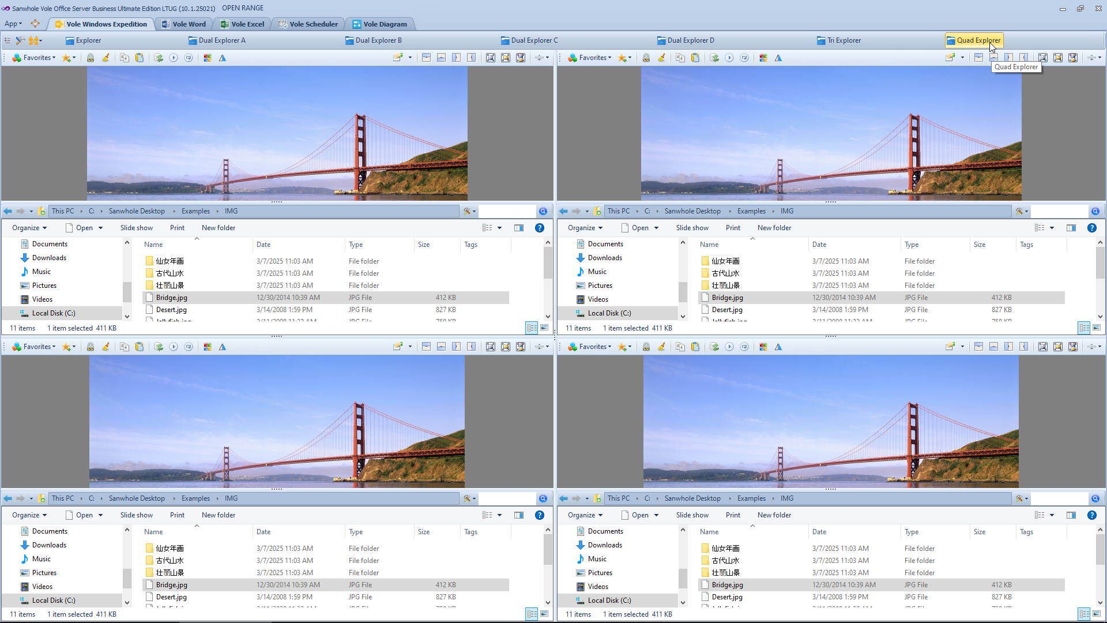
Task: Open the Favorites dropdown in top-left pane
Action: 34,58
